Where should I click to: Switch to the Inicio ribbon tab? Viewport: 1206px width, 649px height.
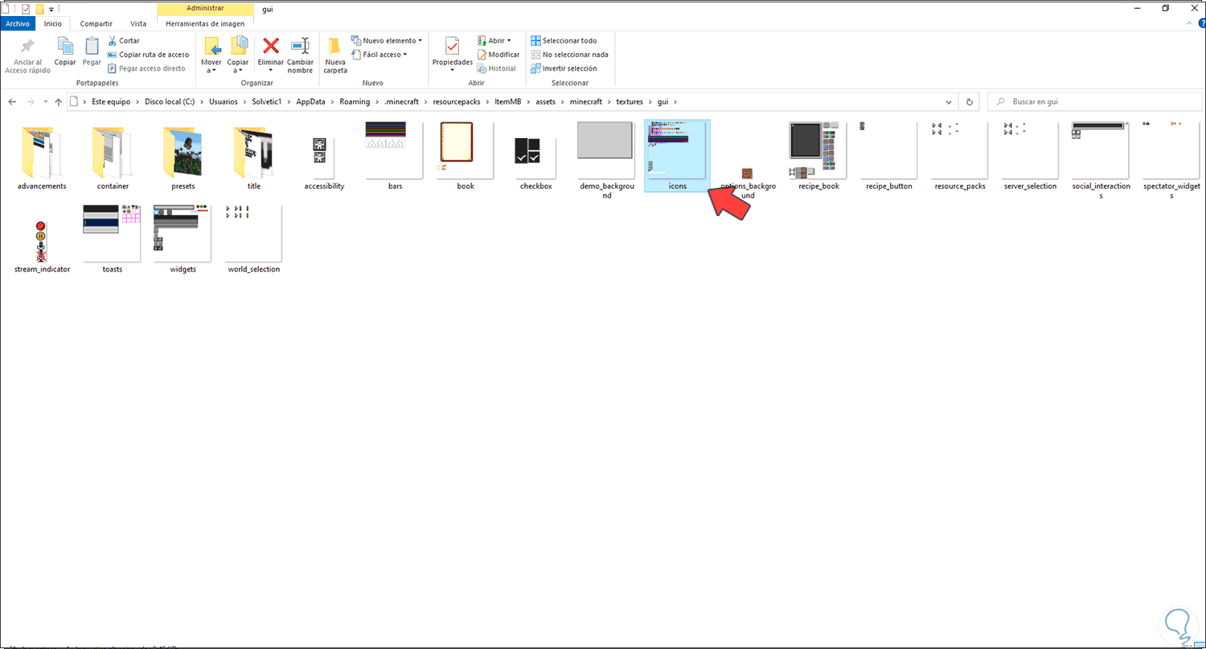pyautogui.click(x=53, y=23)
